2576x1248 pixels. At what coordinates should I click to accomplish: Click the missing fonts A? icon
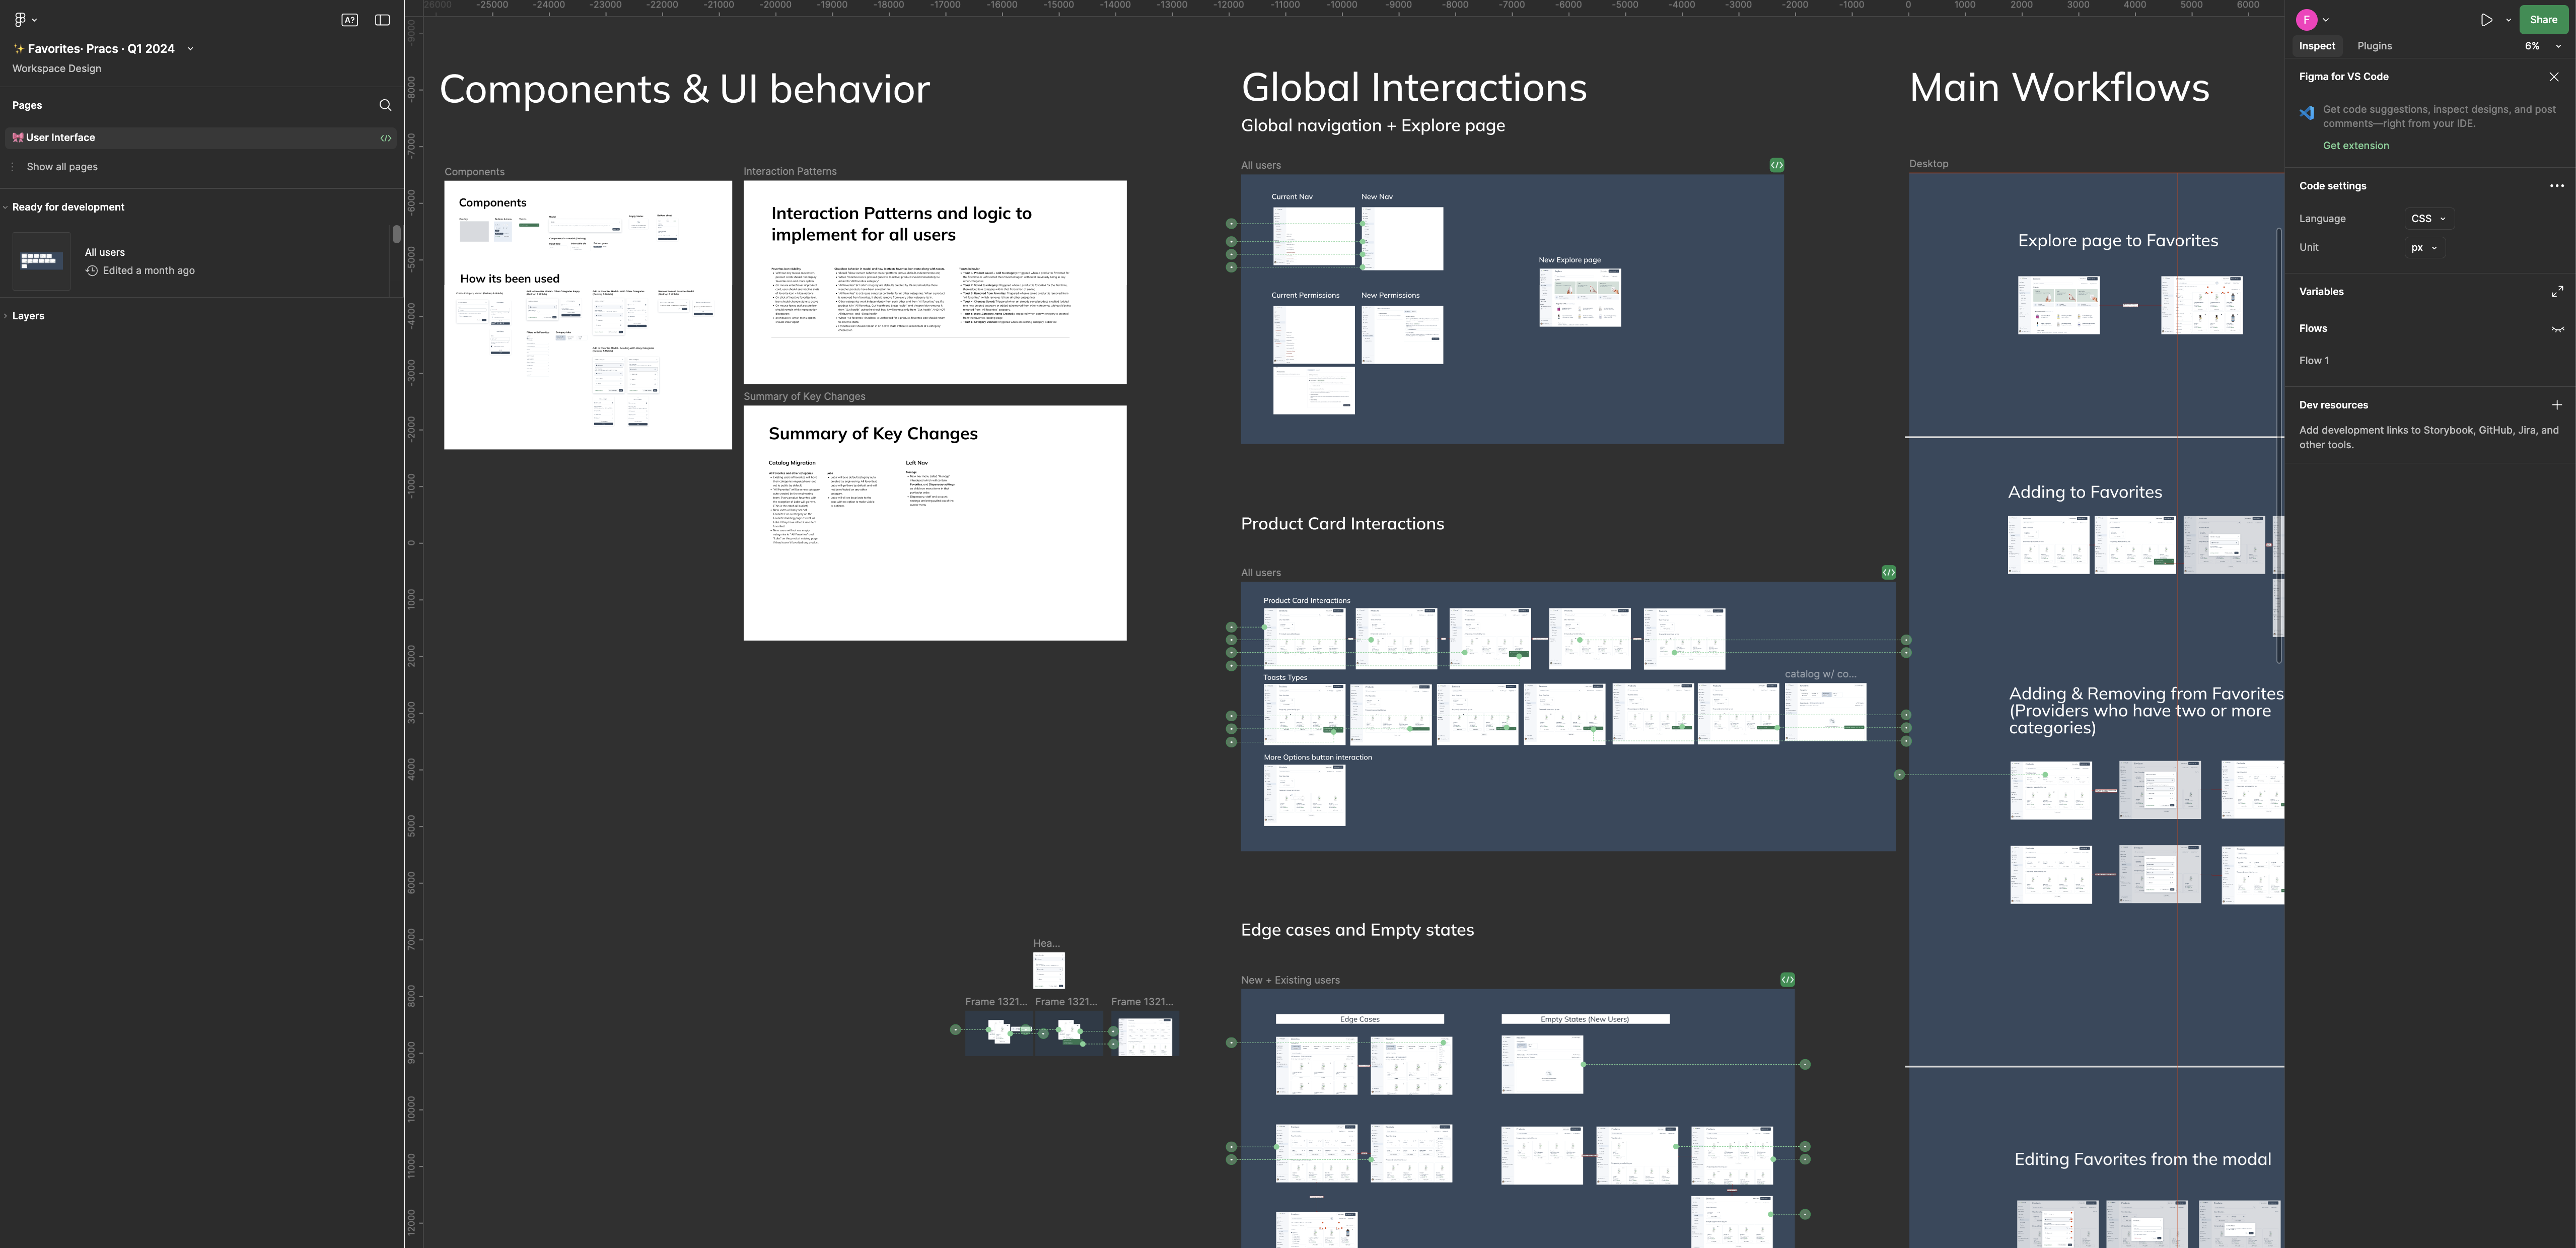pos(349,20)
